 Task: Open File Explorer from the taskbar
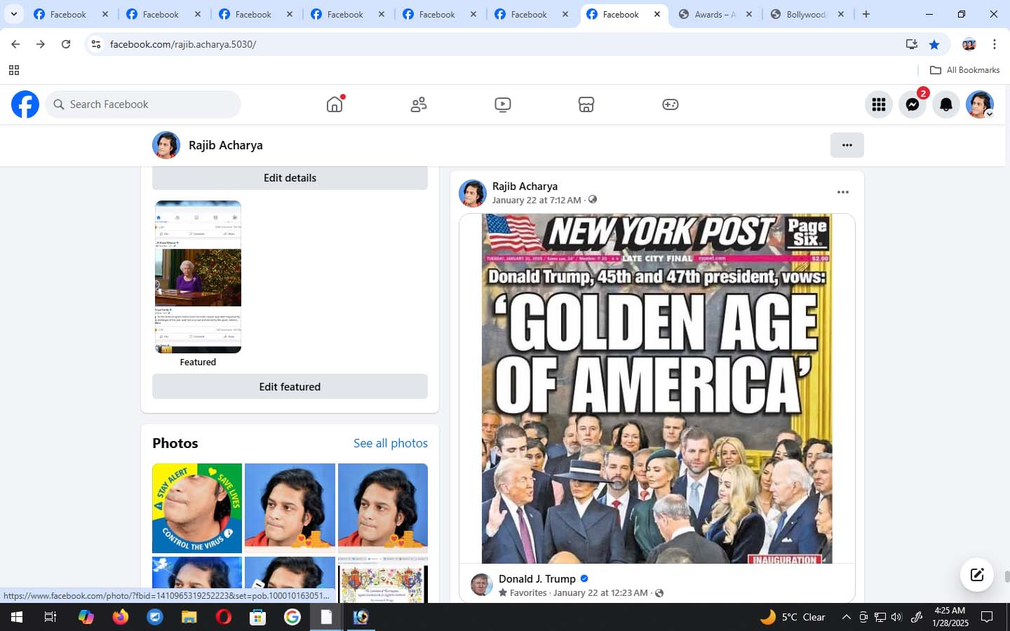(x=189, y=617)
